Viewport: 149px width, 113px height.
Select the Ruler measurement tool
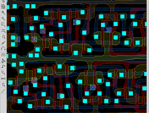[x=3, y=91]
